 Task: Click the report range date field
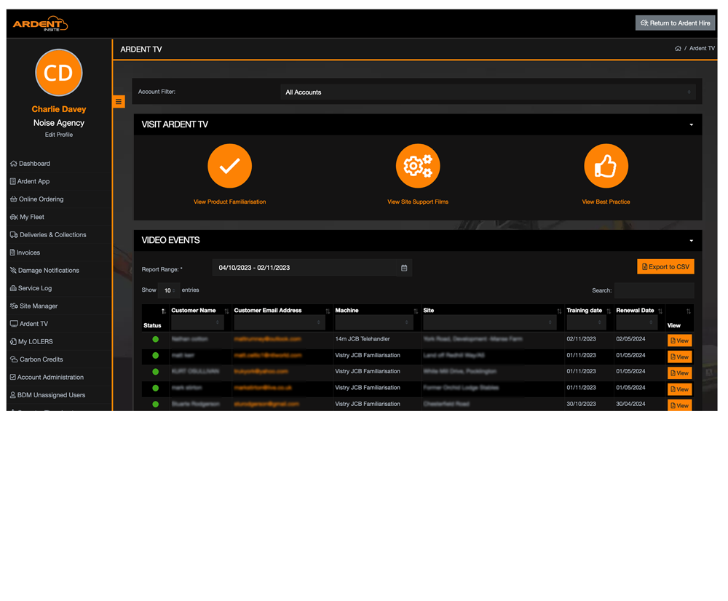point(304,268)
